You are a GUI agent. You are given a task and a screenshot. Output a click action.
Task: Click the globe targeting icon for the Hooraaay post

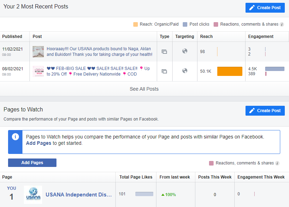pos(185,51)
